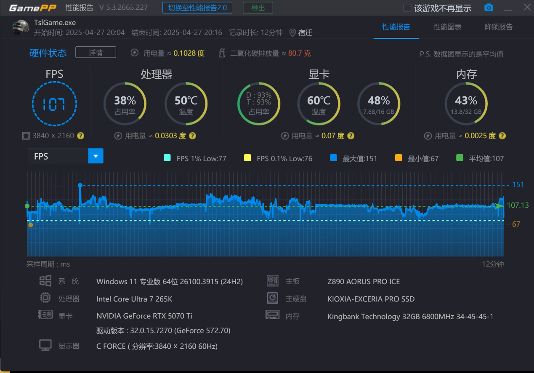Click the power icon beside processor 0.0303 度
Screen dimensions: 534x373
click(118, 136)
